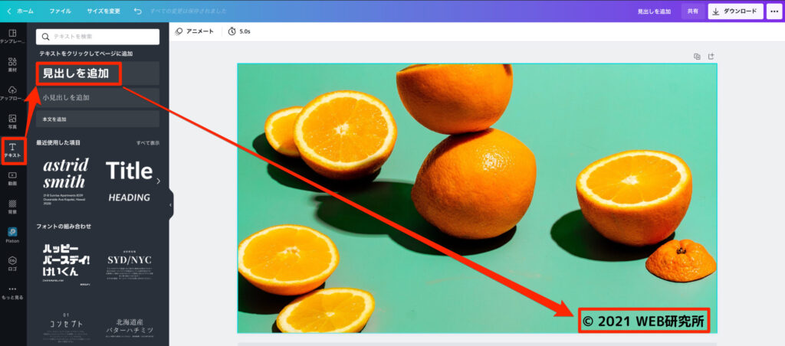Open the サイズを変更 (Resize) menu

coord(103,11)
